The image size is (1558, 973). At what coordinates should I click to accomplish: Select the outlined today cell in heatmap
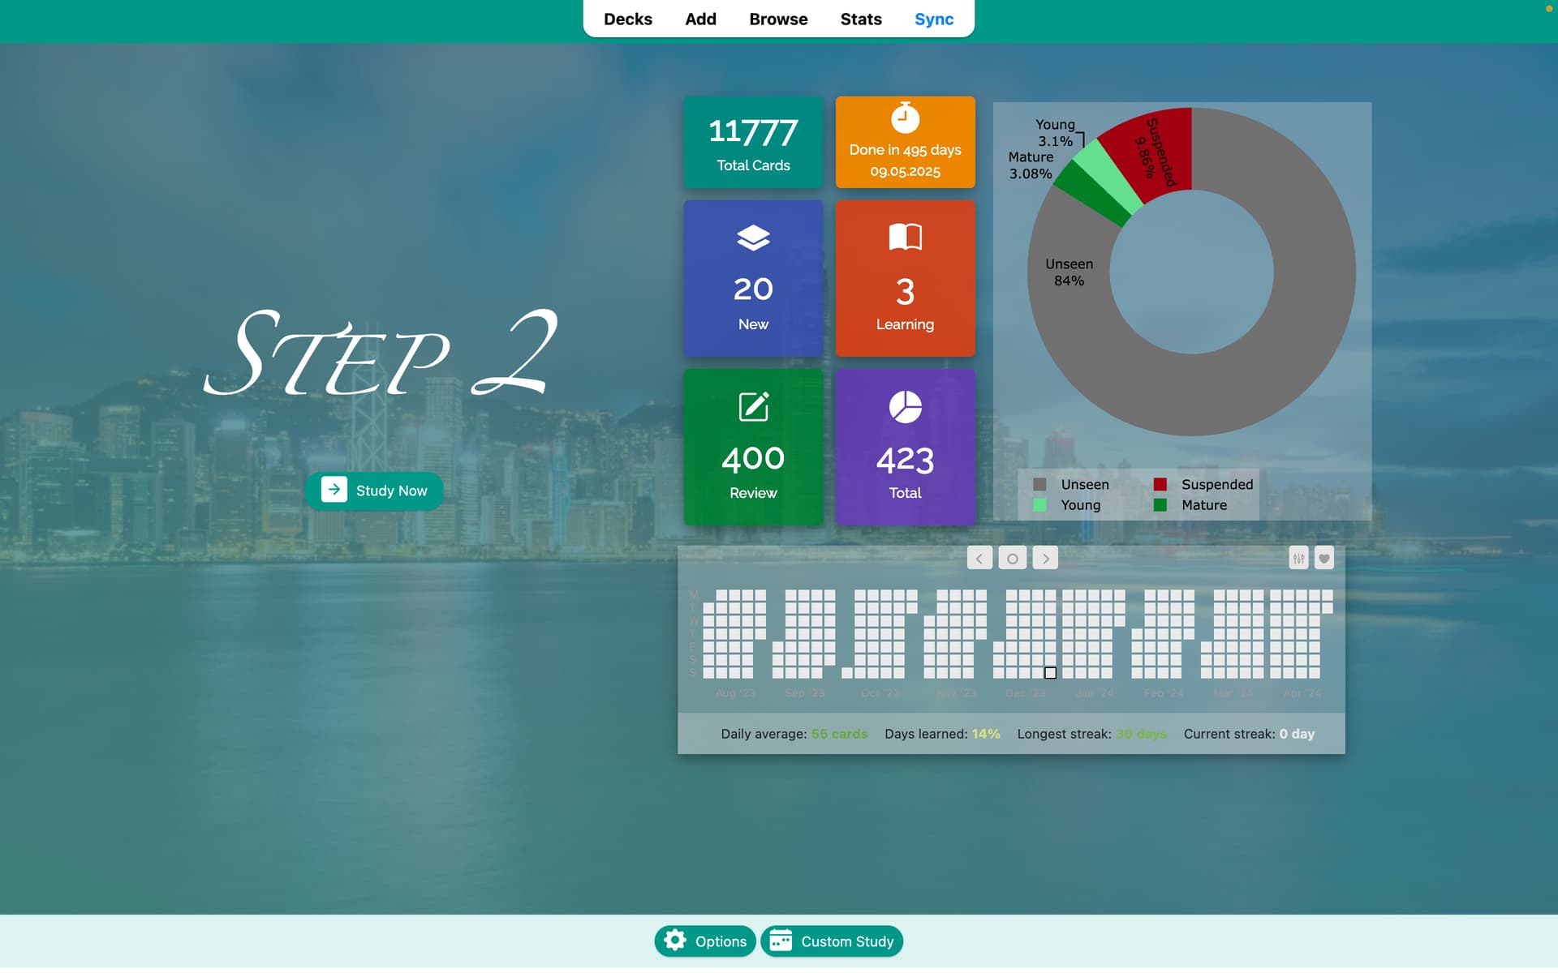point(1050,673)
